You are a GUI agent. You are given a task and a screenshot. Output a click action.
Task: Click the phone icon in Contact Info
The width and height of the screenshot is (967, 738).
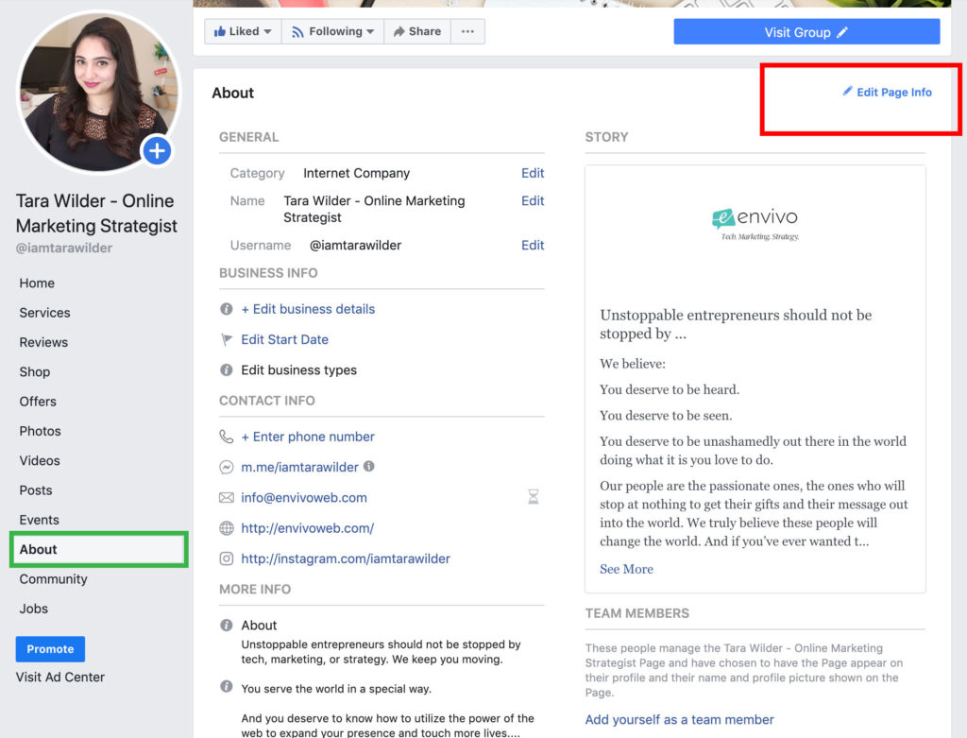[227, 437]
